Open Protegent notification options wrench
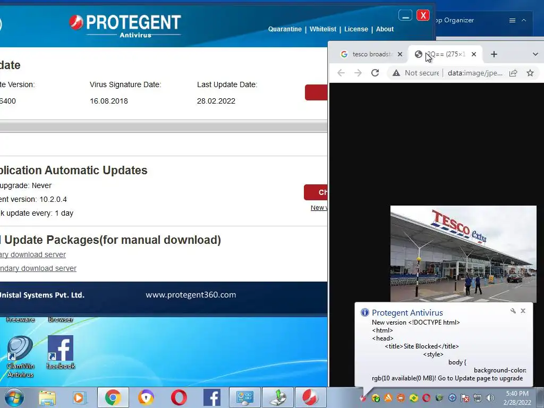Viewport: 544px width, 408px height. coord(513,311)
